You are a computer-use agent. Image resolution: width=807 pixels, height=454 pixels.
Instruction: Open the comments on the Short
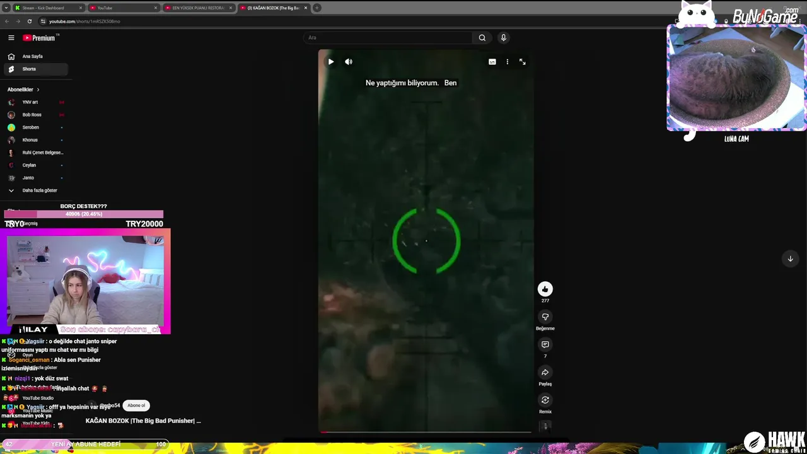pos(545,344)
